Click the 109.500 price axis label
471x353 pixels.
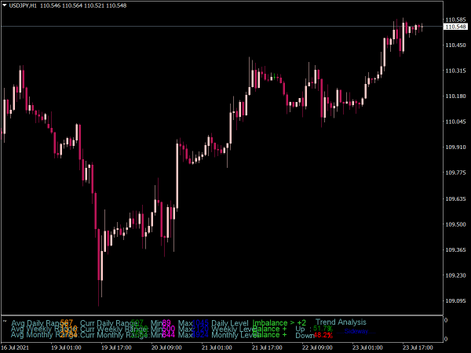point(455,224)
